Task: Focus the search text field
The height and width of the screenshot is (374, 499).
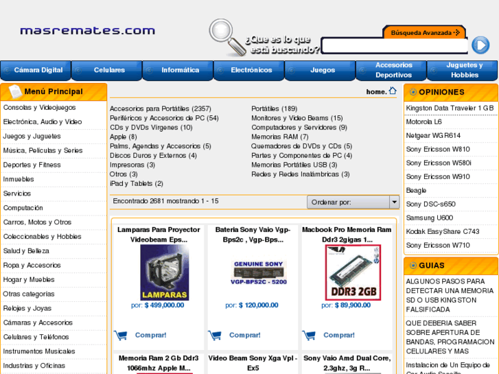Action: pyautogui.click(x=395, y=46)
